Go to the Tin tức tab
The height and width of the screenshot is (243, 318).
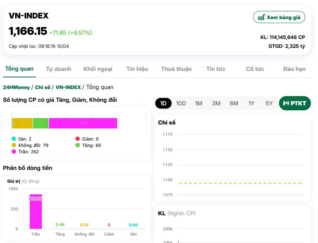[x=216, y=69]
